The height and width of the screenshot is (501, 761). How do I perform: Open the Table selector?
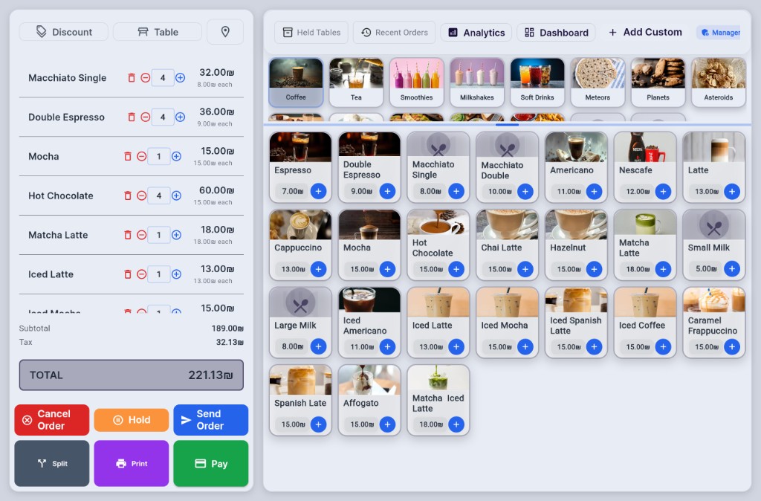[158, 32]
